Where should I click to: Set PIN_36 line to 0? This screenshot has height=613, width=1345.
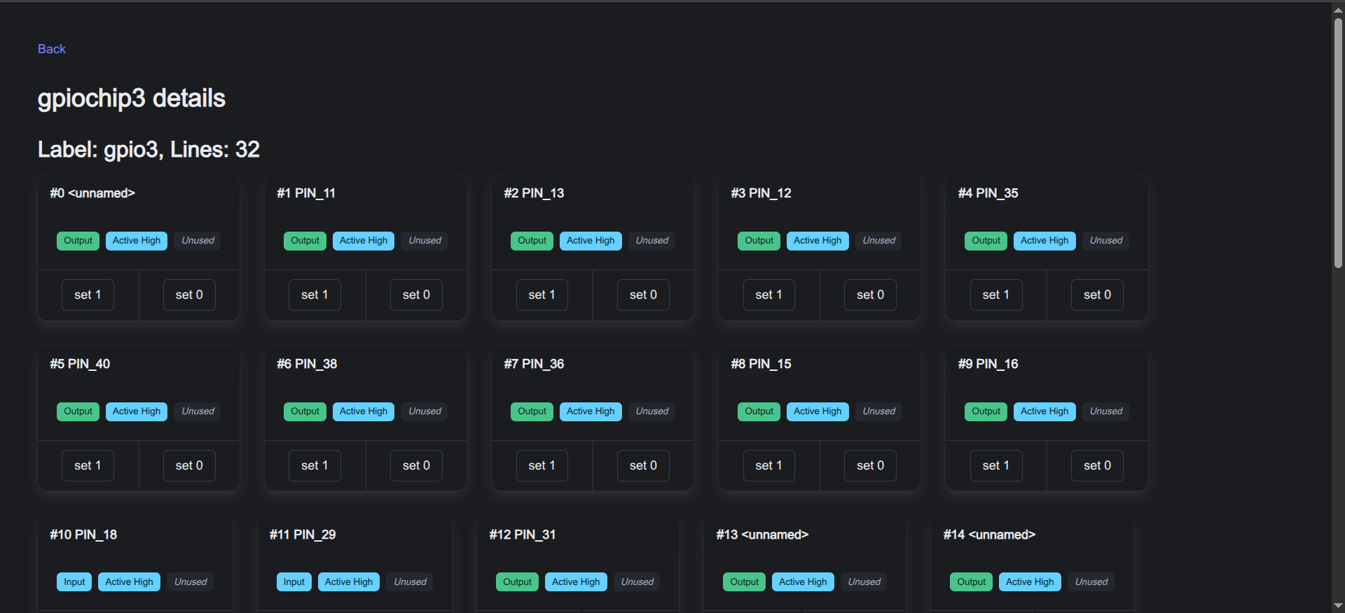643,465
